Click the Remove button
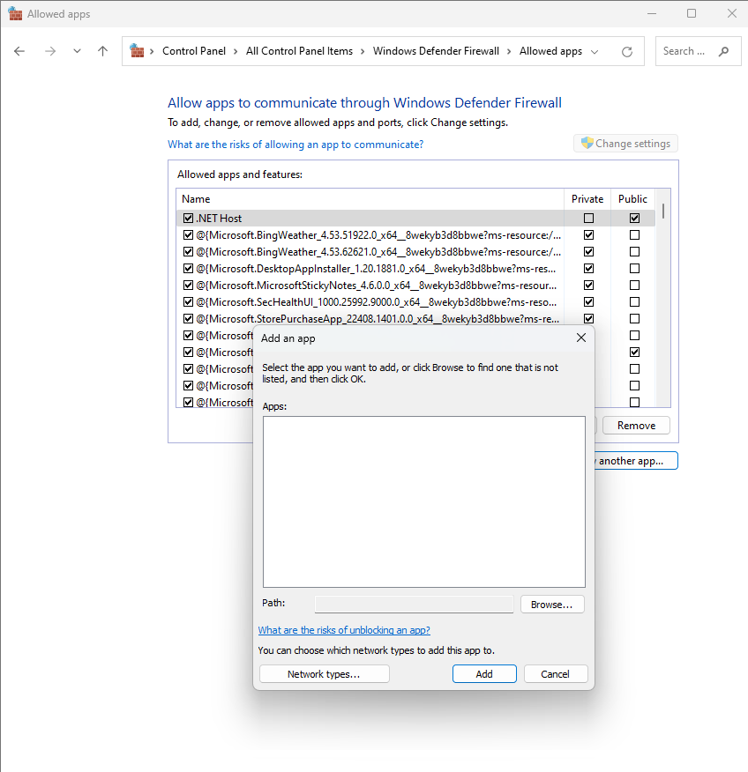Image resolution: width=748 pixels, height=772 pixels. (636, 426)
